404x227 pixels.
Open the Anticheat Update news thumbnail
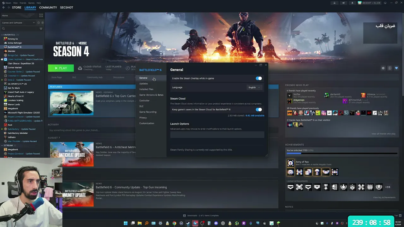(x=72, y=154)
